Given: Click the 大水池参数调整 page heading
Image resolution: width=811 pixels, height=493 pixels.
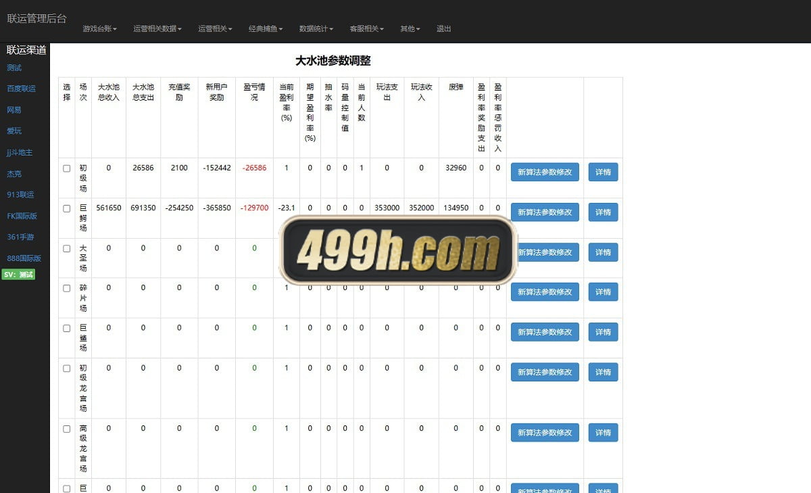Looking at the screenshot, I should [x=333, y=60].
